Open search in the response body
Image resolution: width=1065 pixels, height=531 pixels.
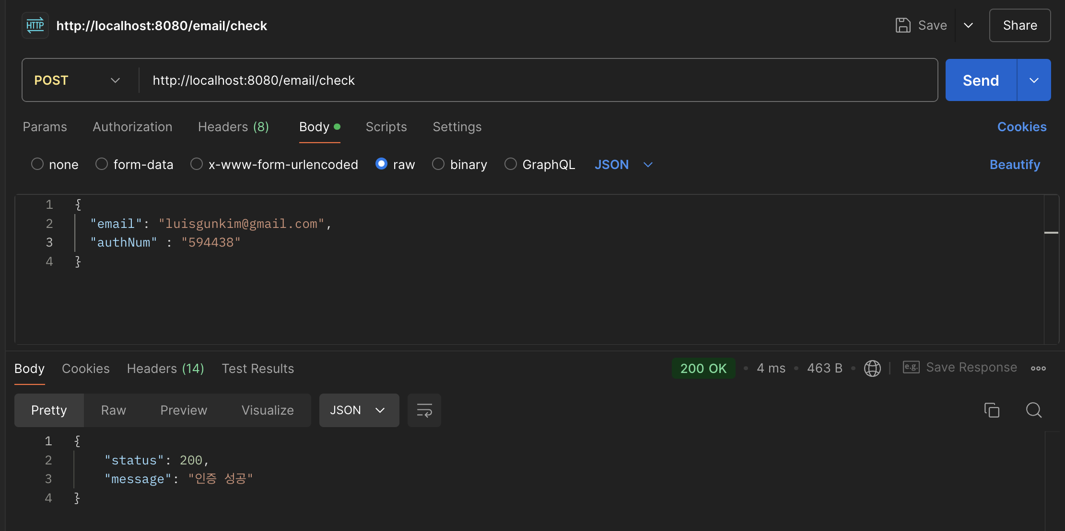click(1033, 410)
